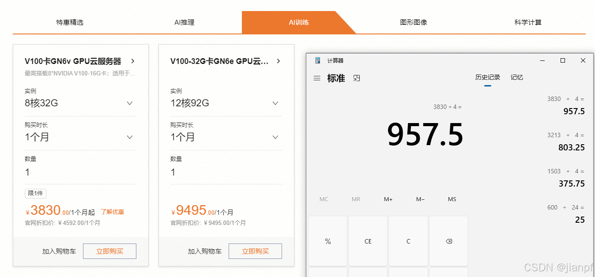
Task: Open 历史记录 tab in calculator
Action: (488, 78)
